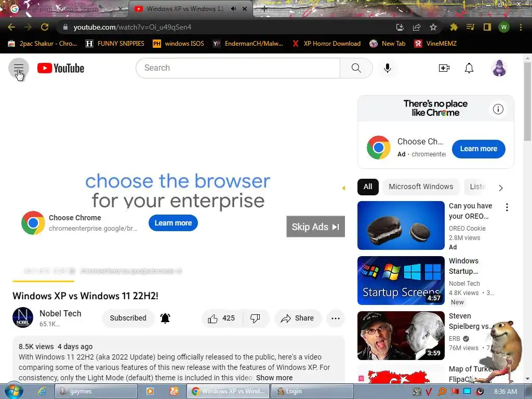Click Learn more in sidebar Chrome ad
This screenshot has height=399, width=532.
point(478,149)
